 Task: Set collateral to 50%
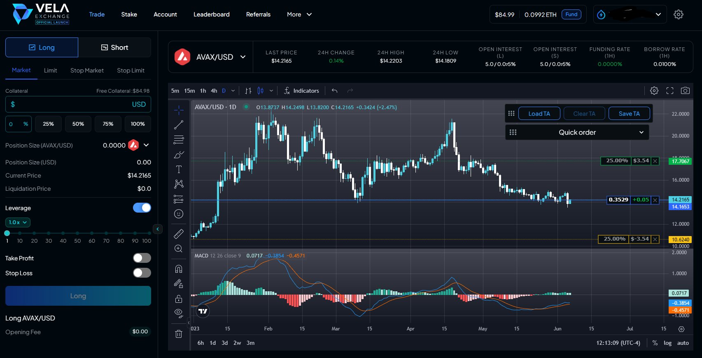pyautogui.click(x=78, y=124)
